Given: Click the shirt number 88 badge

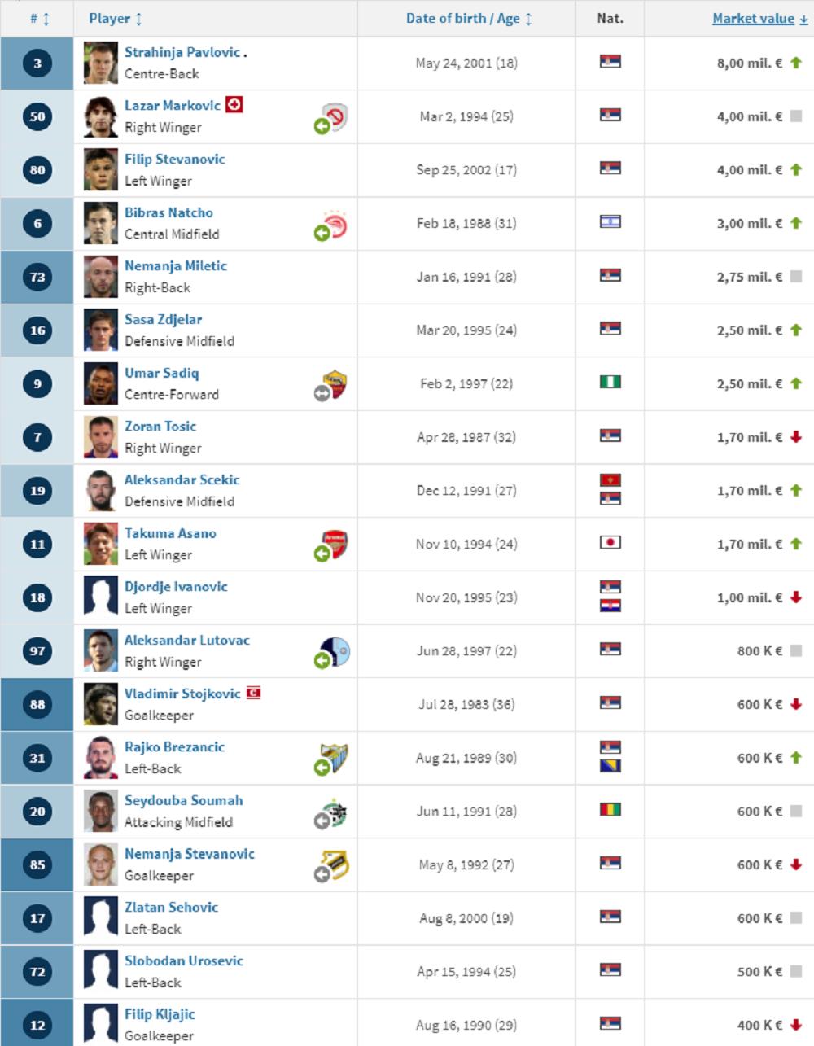Looking at the screenshot, I should (37, 704).
